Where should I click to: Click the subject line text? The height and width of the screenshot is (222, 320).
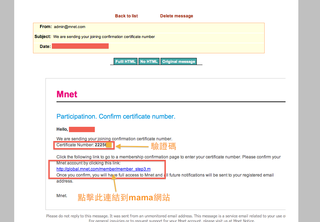(x=104, y=37)
